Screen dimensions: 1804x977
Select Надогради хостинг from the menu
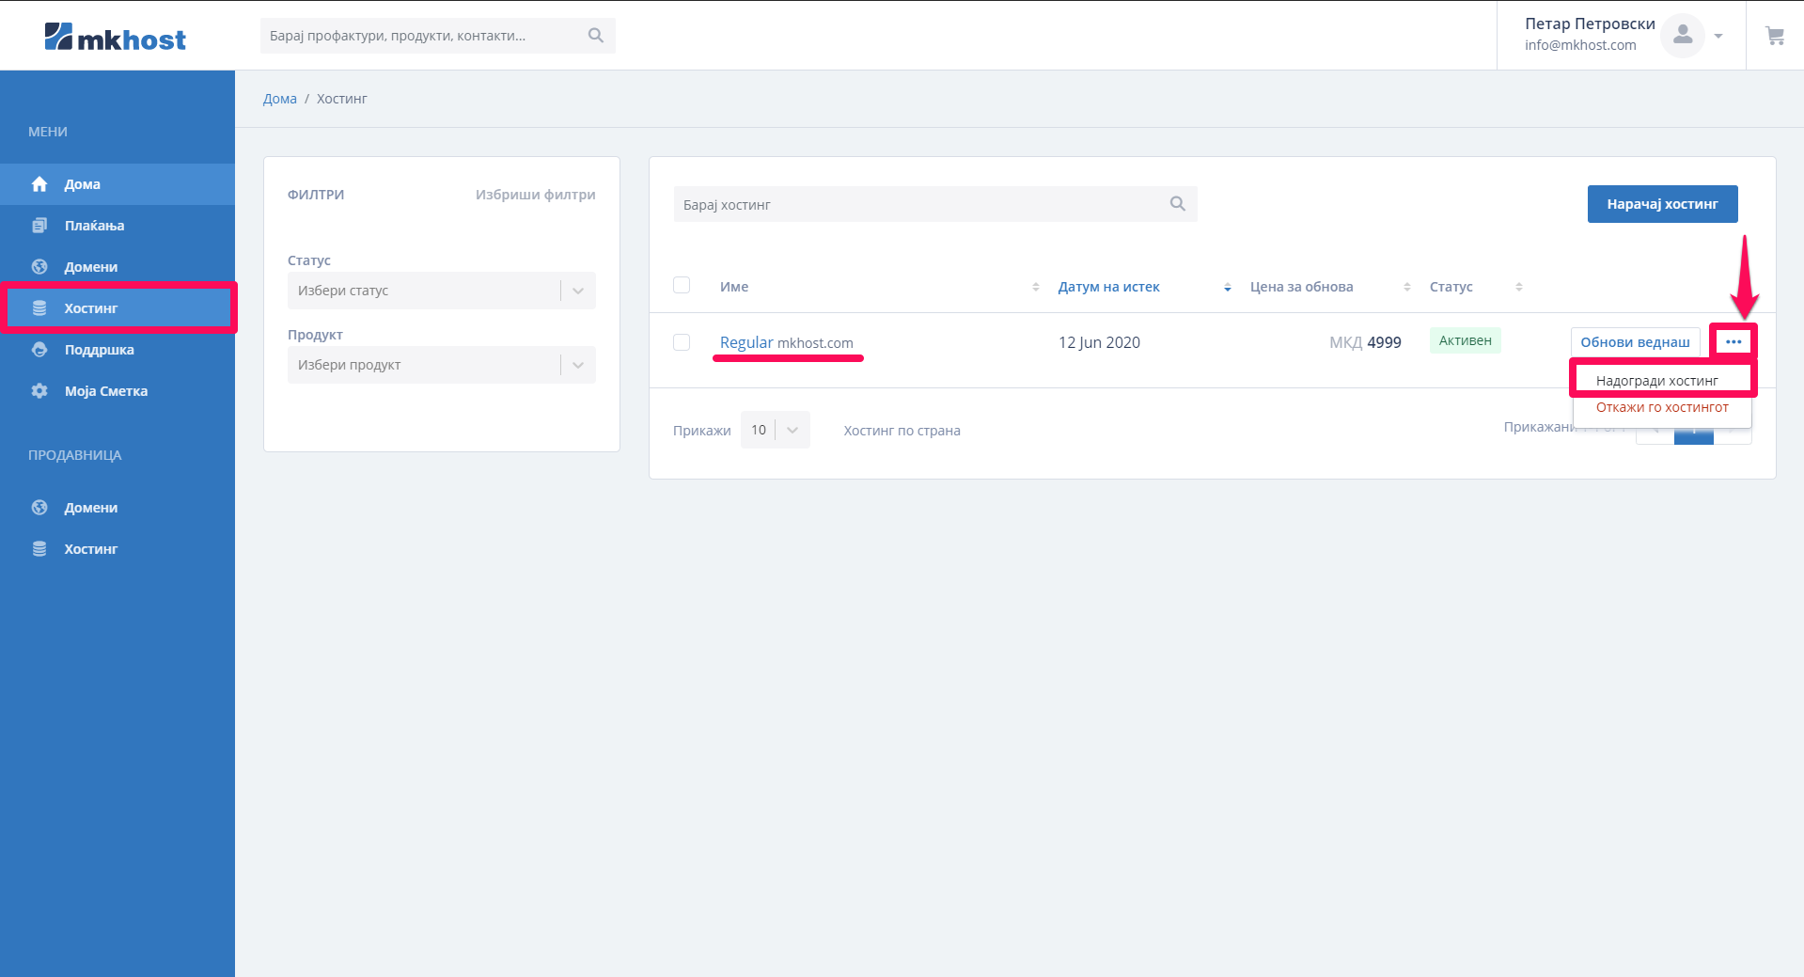click(x=1656, y=381)
